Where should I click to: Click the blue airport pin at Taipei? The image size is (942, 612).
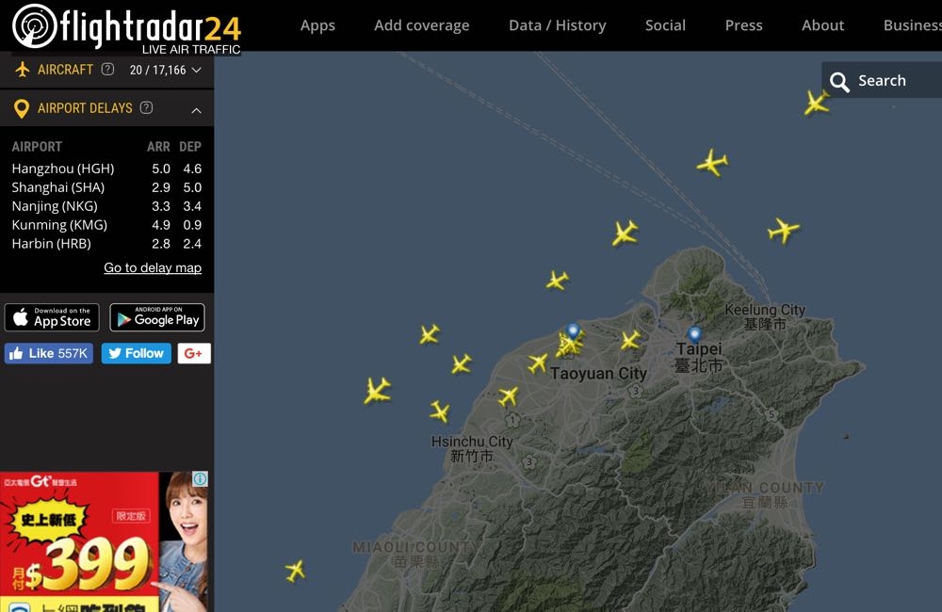coord(694,334)
